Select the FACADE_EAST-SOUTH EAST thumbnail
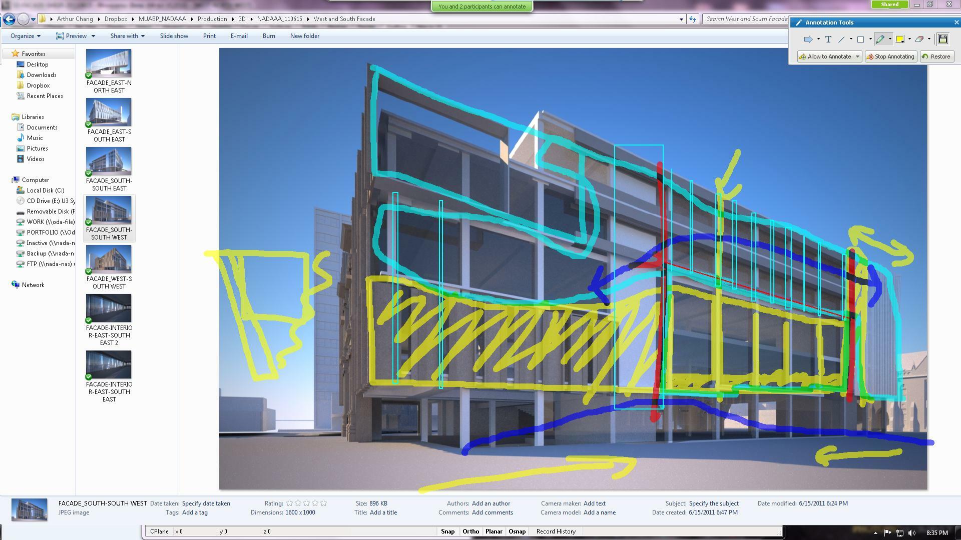Viewport: 961px width, 540px height. point(109,120)
